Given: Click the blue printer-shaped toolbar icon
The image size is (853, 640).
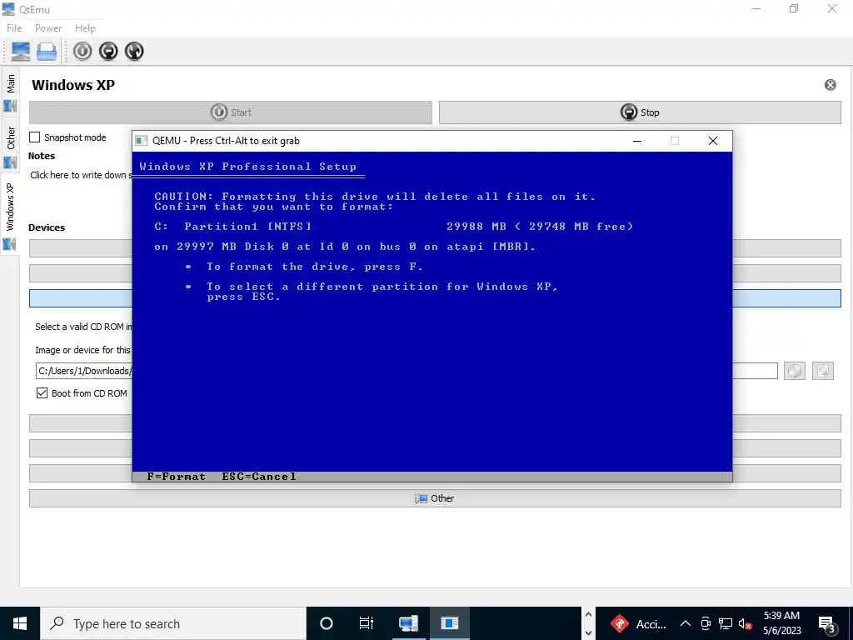Looking at the screenshot, I should click(47, 51).
